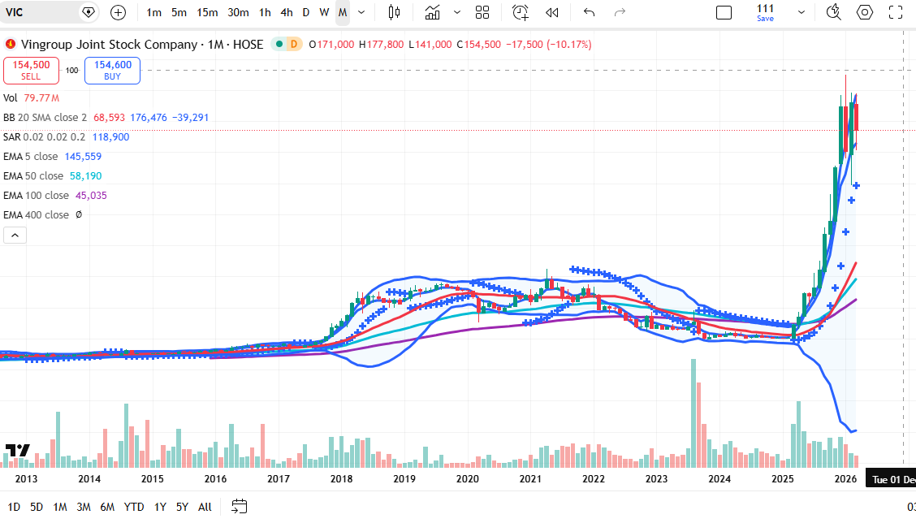
Task: Select the 30m timeframe
Action: click(238, 12)
